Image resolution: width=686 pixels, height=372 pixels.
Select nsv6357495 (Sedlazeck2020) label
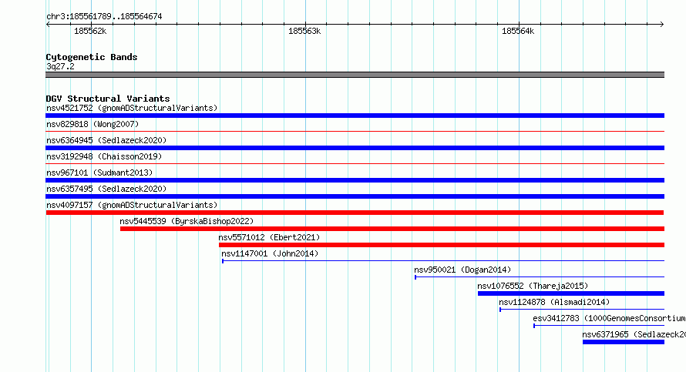click(x=106, y=189)
